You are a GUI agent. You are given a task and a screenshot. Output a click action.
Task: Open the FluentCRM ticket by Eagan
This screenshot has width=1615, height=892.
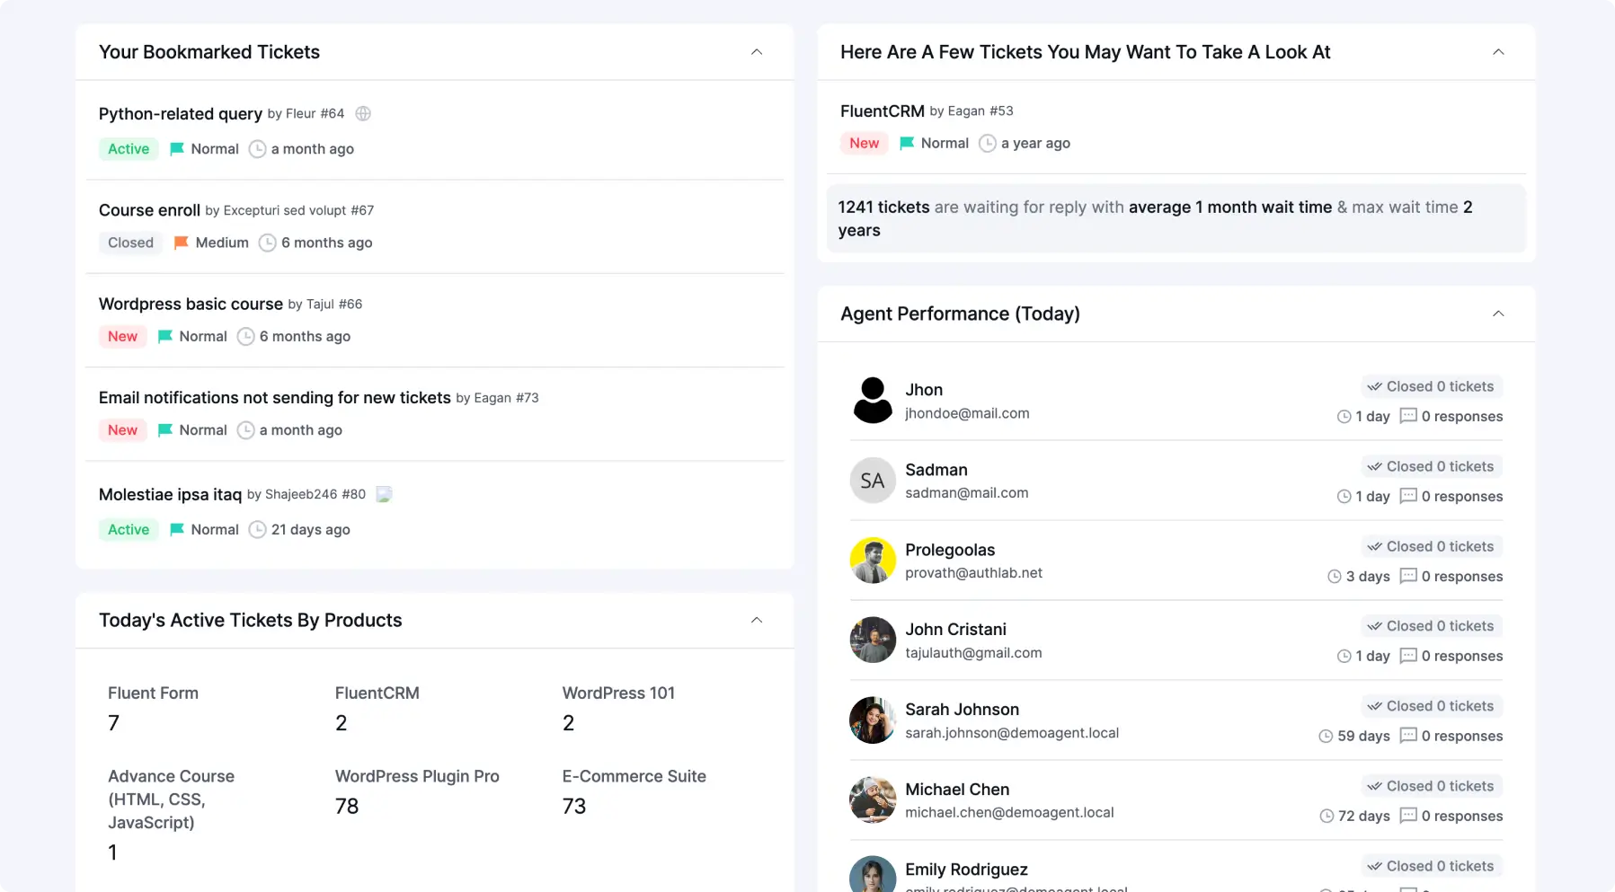click(x=881, y=110)
